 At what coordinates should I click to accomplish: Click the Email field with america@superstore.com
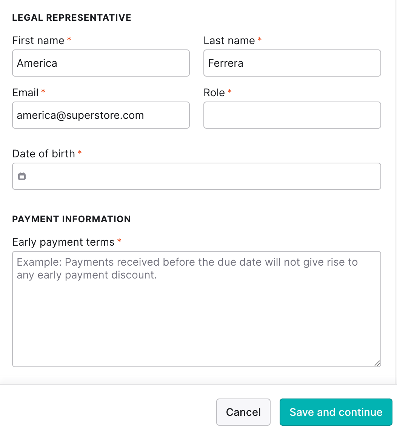point(101,115)
